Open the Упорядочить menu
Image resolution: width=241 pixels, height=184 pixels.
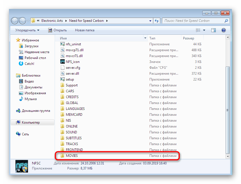[27, 30]
